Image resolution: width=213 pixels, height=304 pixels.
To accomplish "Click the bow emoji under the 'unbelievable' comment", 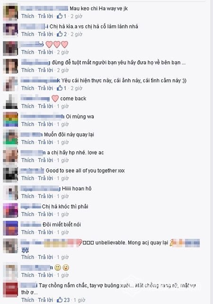I will click(25, 250).
